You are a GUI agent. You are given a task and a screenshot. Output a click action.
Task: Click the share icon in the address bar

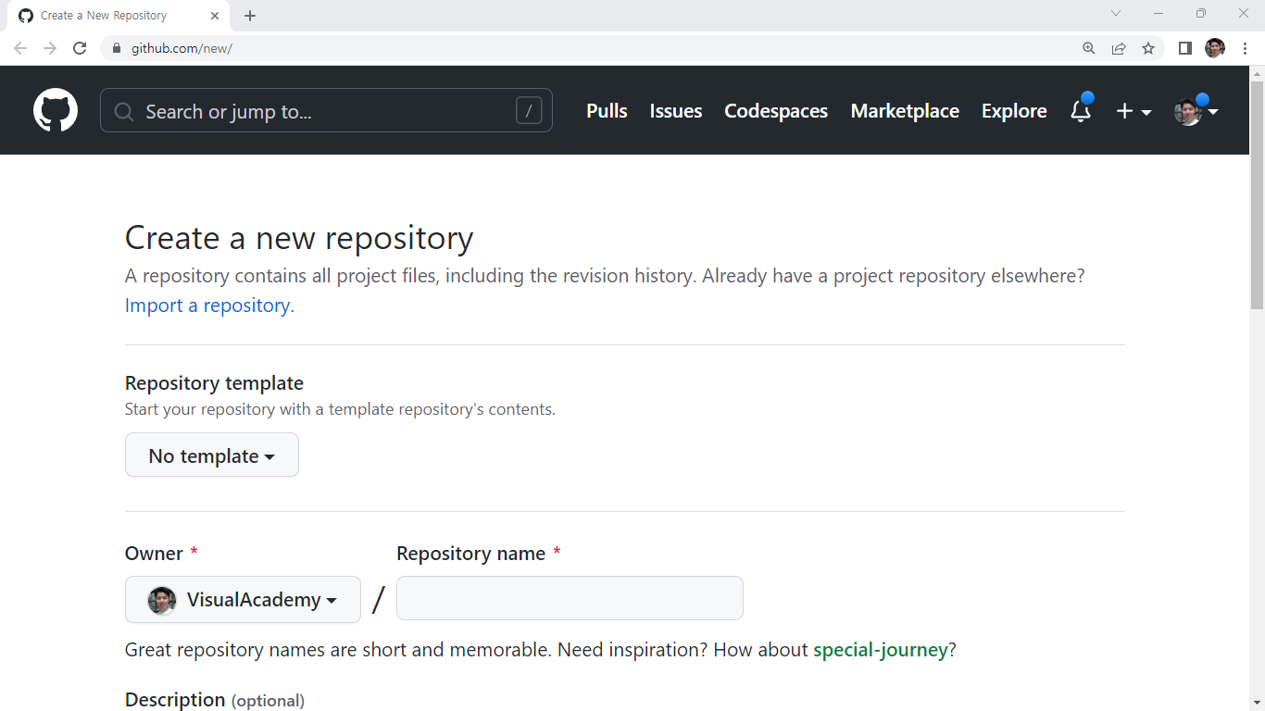(x=1119, y=48)
